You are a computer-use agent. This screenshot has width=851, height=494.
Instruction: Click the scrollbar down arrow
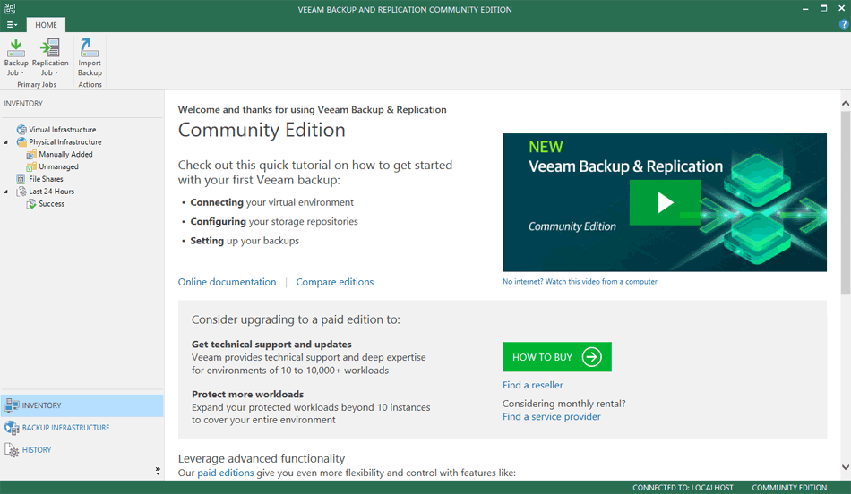click(845, 467)
